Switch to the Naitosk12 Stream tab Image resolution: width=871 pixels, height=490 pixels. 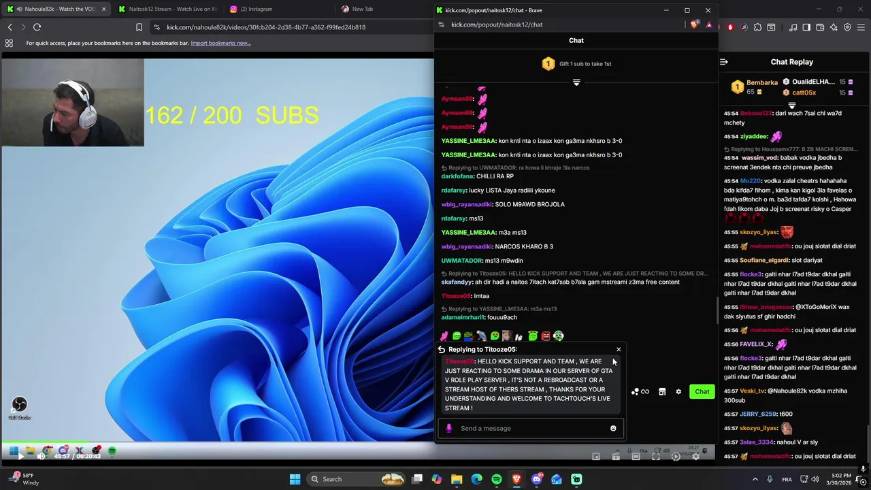[x=168, y=9]
